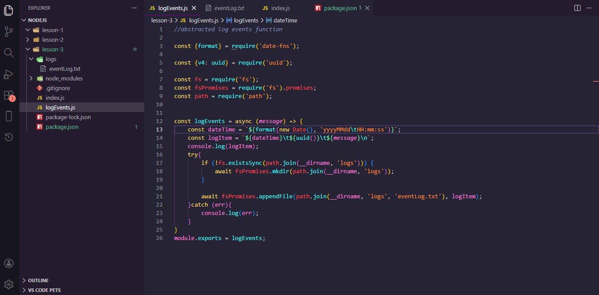Click the .gitignore git icon
The width and height of the screenshot is (599, 295).
point(40,88)
